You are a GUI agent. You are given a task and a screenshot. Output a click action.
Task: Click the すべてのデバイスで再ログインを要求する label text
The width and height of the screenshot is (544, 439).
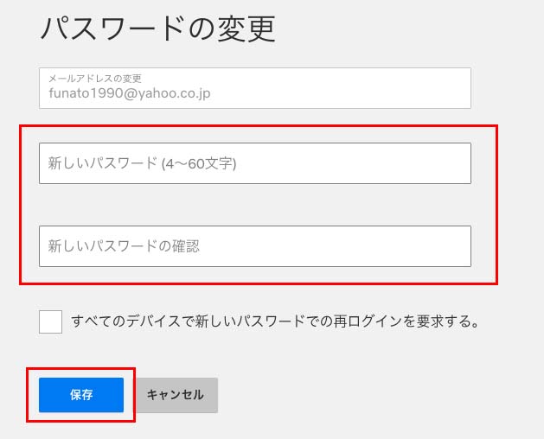[x=275, y=321]
